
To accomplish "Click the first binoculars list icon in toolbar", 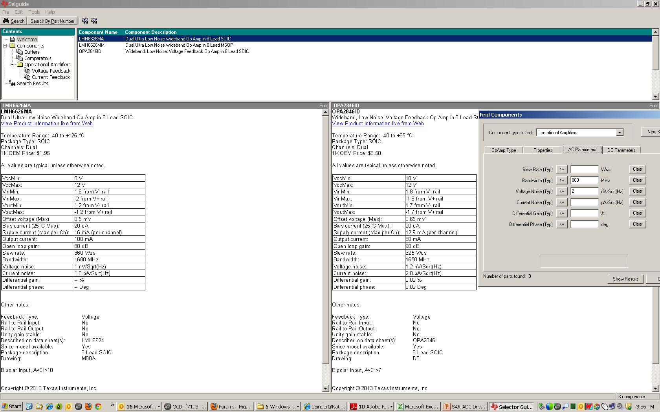I will point(85,21).
